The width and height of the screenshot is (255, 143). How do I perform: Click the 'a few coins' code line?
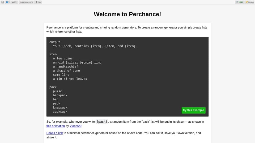pos(63,58)
